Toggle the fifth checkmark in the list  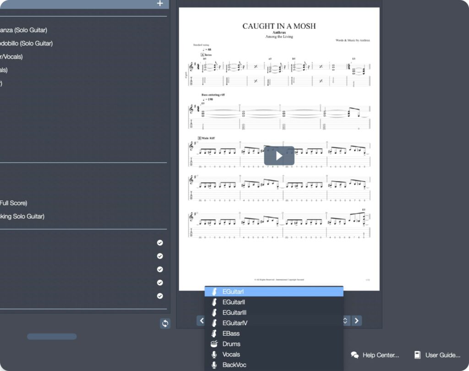tap(160, 296)
